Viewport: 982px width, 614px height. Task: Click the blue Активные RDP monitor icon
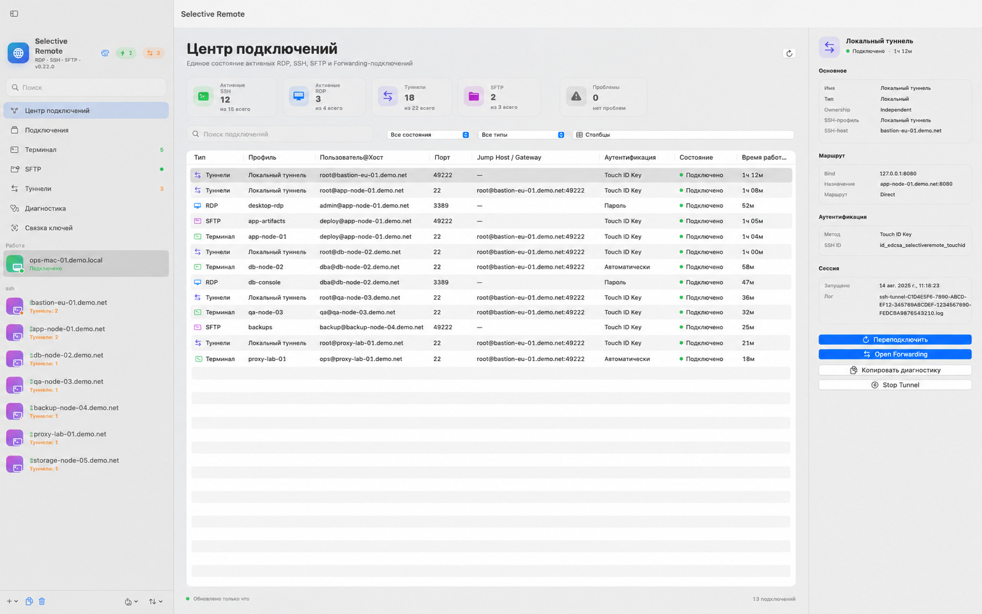click(x=298, y=97)
